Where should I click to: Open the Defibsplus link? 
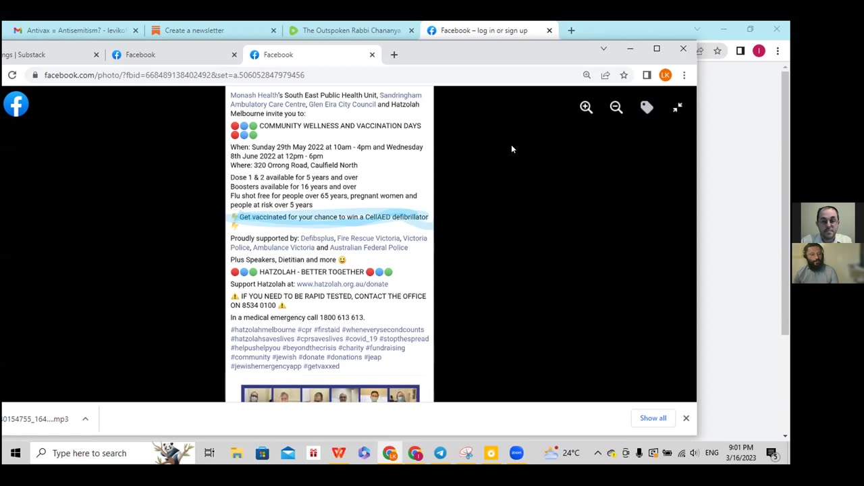coord(317,238)
